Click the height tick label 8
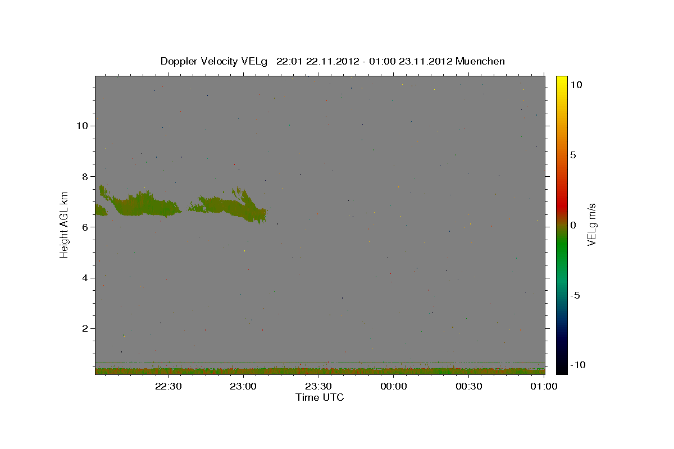The image size is (674, 449). pyautogui.click(x=84, y=176)
